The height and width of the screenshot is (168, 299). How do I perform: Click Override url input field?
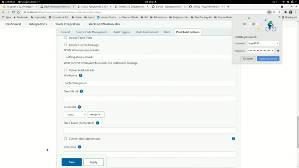(150, 99)
